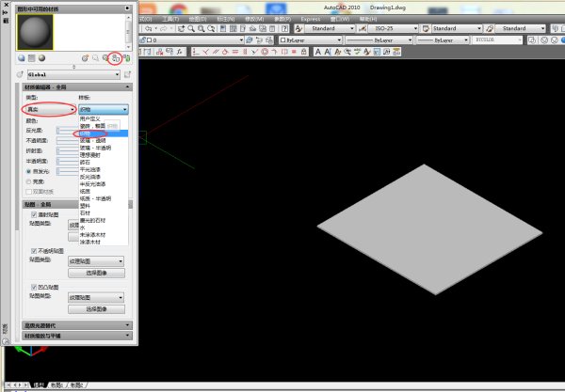Select the Multiline Text A icon
The image size is (565, 392).
[318, 52]
